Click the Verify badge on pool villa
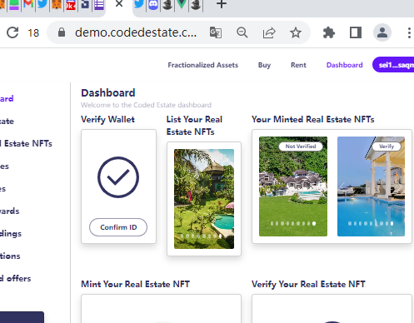 click(387, 147)
